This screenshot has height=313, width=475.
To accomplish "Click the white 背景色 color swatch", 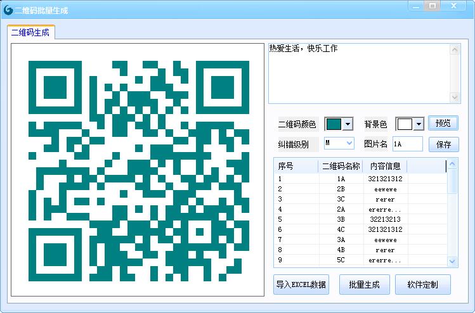I will [405, 124].
